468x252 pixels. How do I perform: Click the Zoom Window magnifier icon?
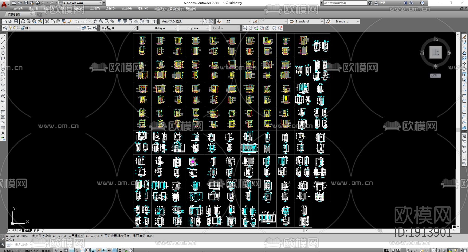(x=107, y=21)
